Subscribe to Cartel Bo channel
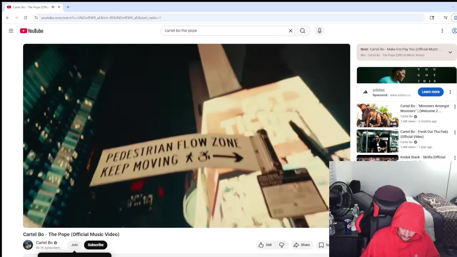Image resolution: width=457 pixels, height=257 pixels. (x=96, y=245)
